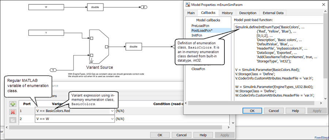This screenshot has height=140, width=329.
Task: Click OK in Model Properties dialog
Action: [252, 111]
